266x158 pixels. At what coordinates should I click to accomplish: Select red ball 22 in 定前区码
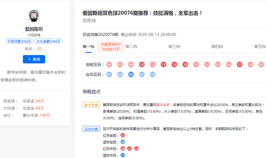(x=207, y=64)
